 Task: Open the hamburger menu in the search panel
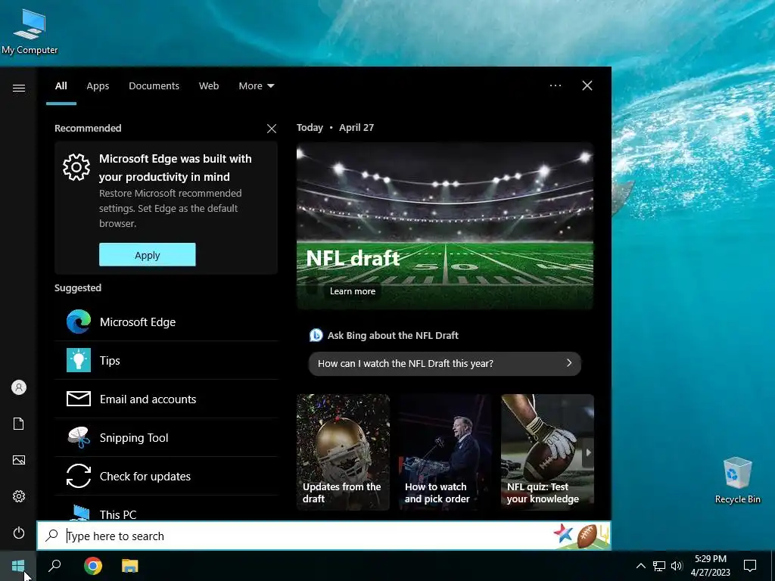pos(19,88)
